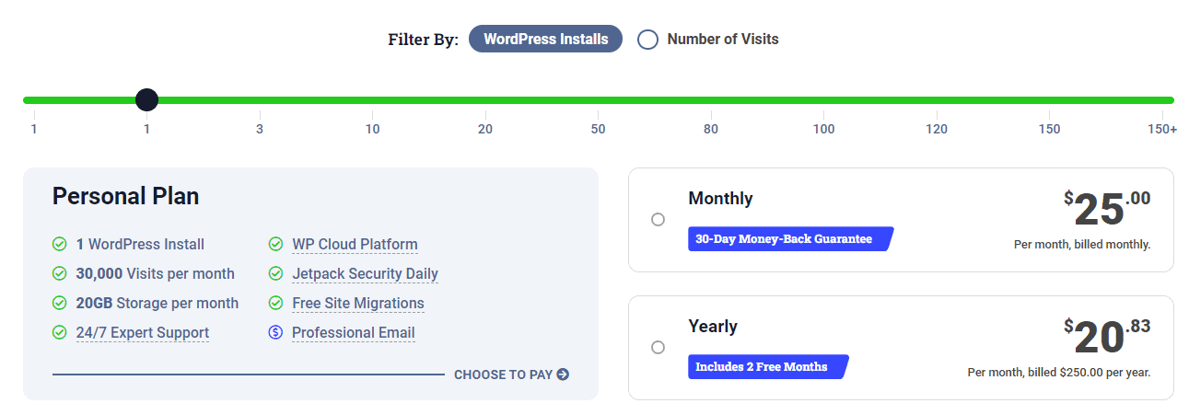Click the 50 mark label on the slider
The height and width of the screenshot is (415, 1189).
pyautogui.click(x=599, y=129)
